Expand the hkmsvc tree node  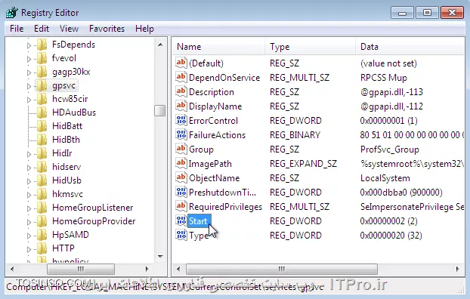(x=29, y=195)
